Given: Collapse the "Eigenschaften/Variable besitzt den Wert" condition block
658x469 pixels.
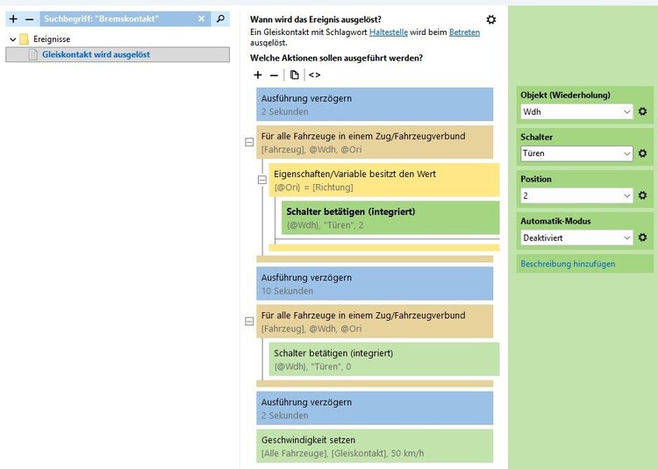Looking at the screenshot, I should click(261, 180).
